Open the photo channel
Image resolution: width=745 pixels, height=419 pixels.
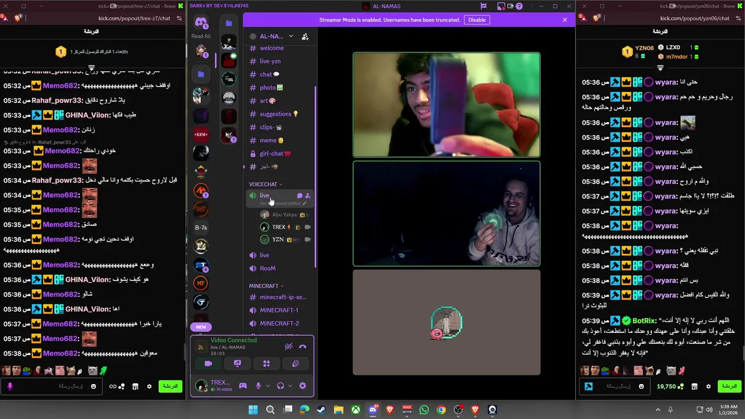point(271,88)
